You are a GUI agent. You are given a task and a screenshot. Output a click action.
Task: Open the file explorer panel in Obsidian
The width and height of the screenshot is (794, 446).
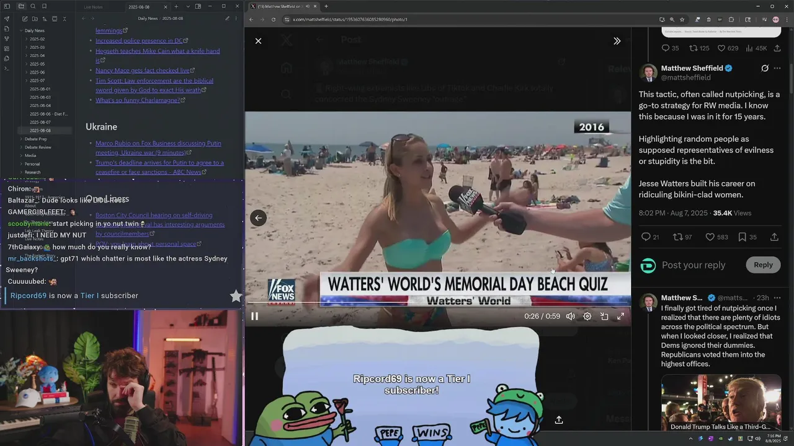[x=22, y=6]
